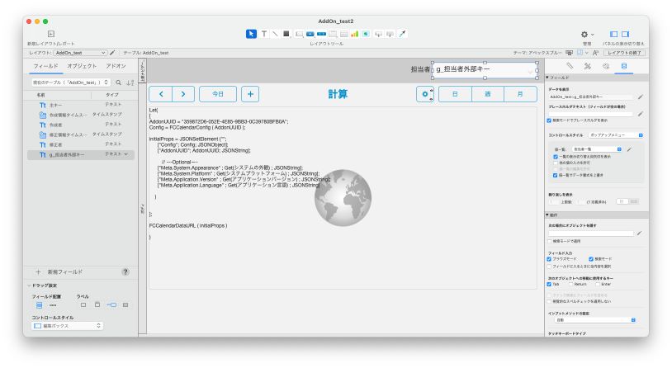This screenshot has width=672, height=368.
Task: Select g_担当者外部キー row in field list
Action: (x=81, y=154)
